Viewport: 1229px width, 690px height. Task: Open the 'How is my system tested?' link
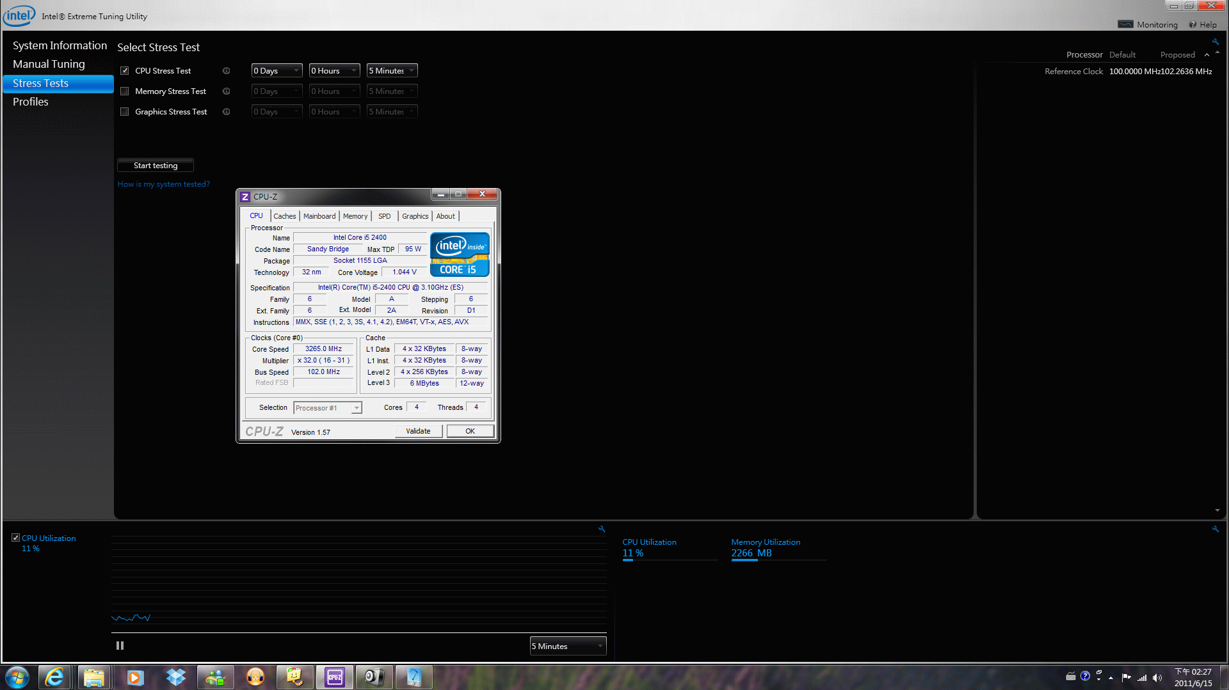[x=164, y=184]
